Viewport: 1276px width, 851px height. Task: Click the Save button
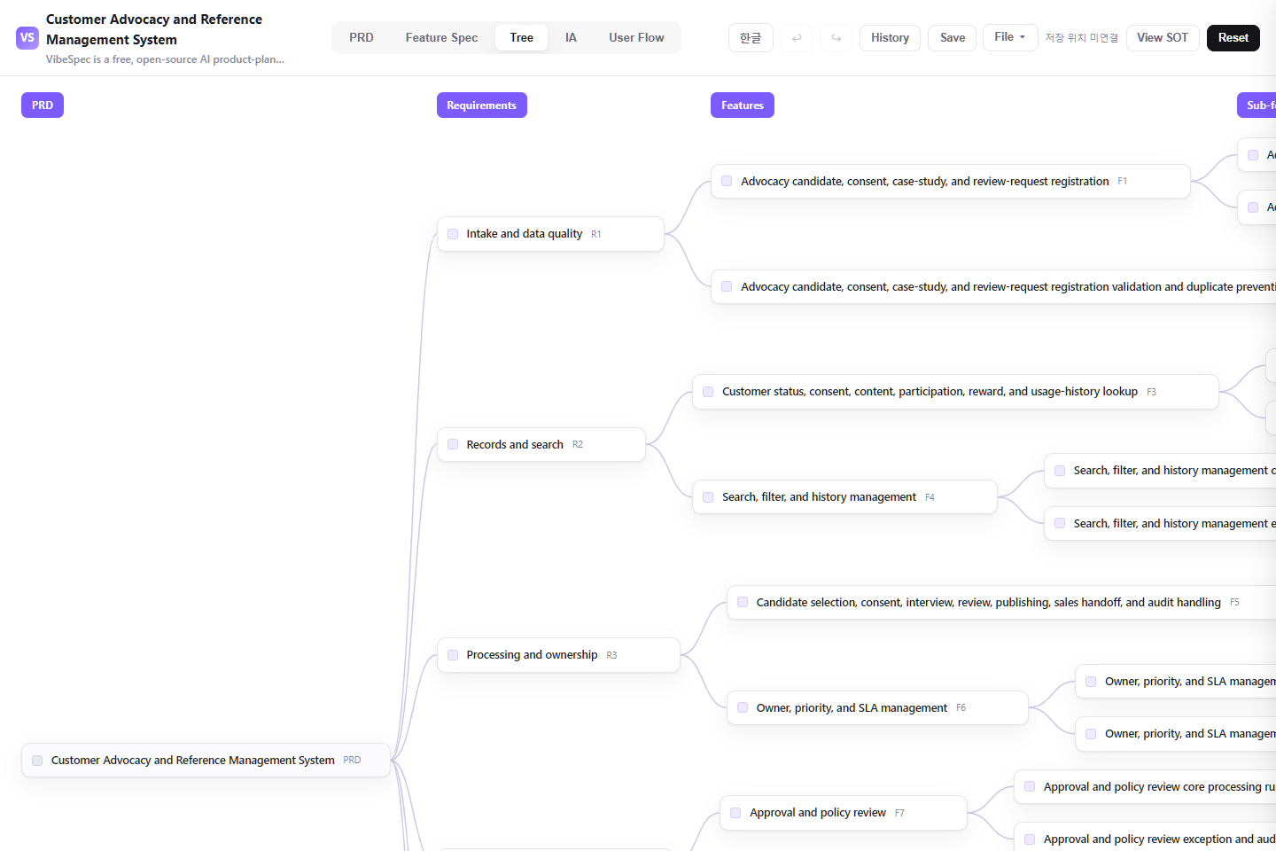click(953, 38)
